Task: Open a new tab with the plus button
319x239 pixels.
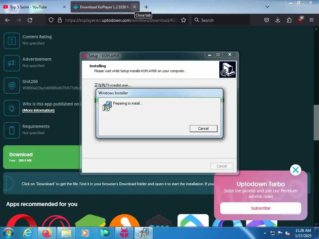Action: [146, 7]
